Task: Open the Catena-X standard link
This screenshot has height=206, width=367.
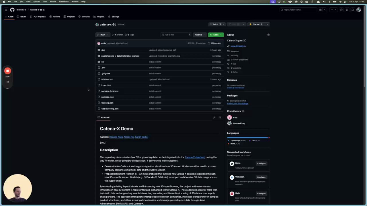Action: point(195,157)
